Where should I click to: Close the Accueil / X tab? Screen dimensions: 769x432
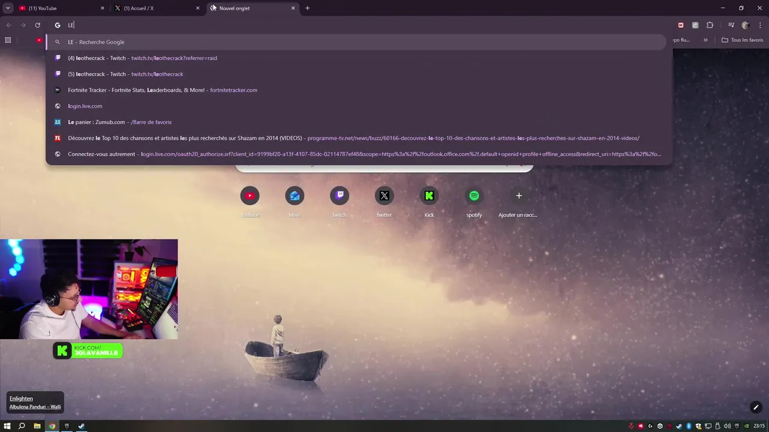pyautogui.click(x=198, y=8)
